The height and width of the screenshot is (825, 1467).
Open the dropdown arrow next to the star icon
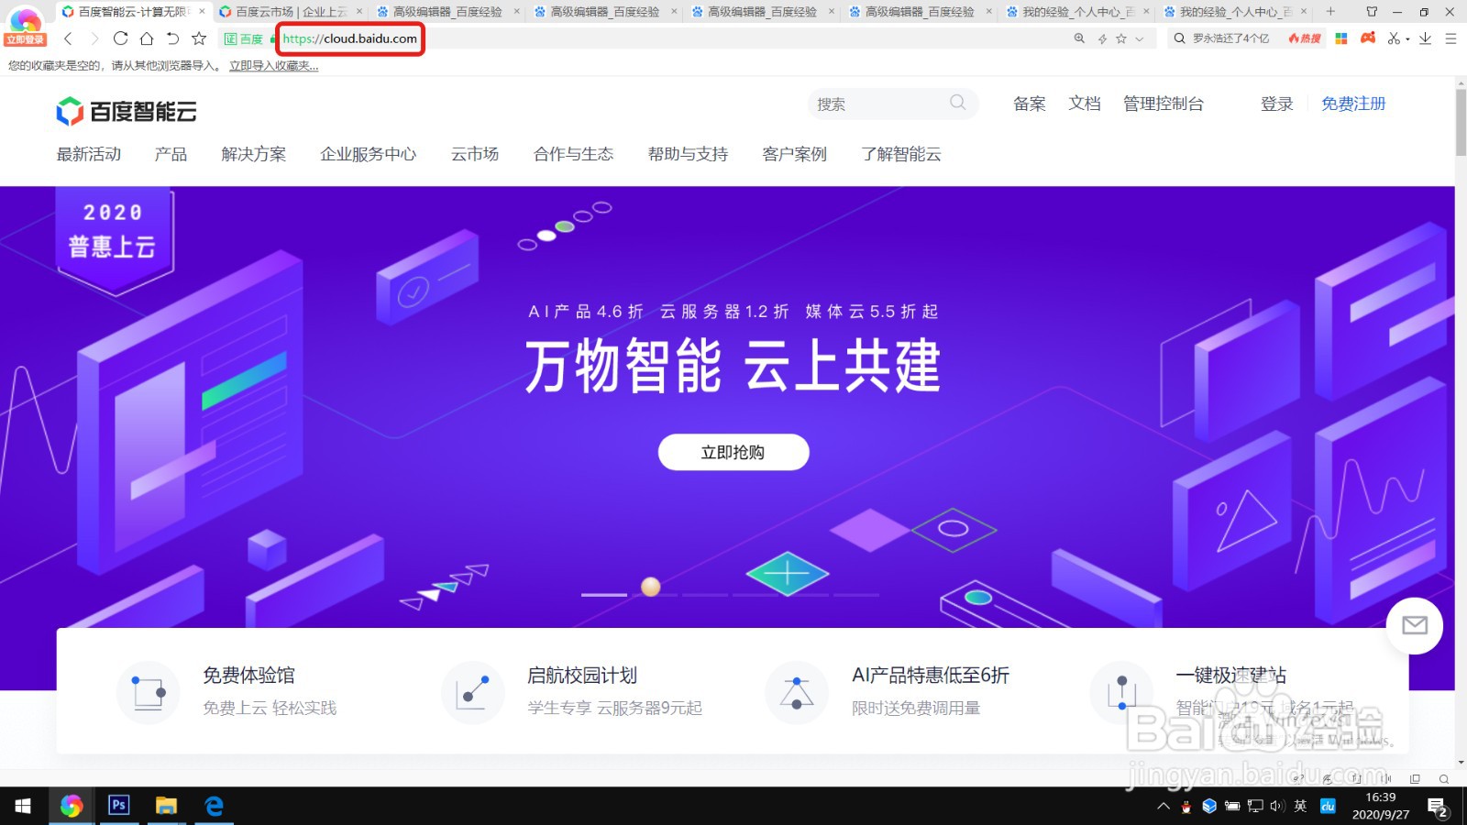point(1139,38)
